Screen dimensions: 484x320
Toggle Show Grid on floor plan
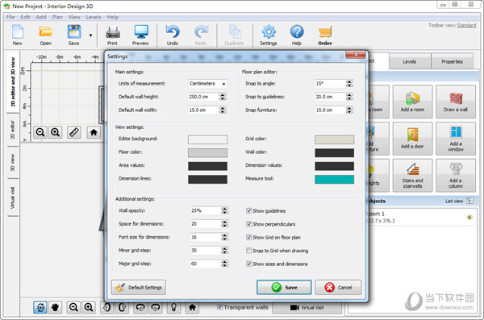[248, 237]
